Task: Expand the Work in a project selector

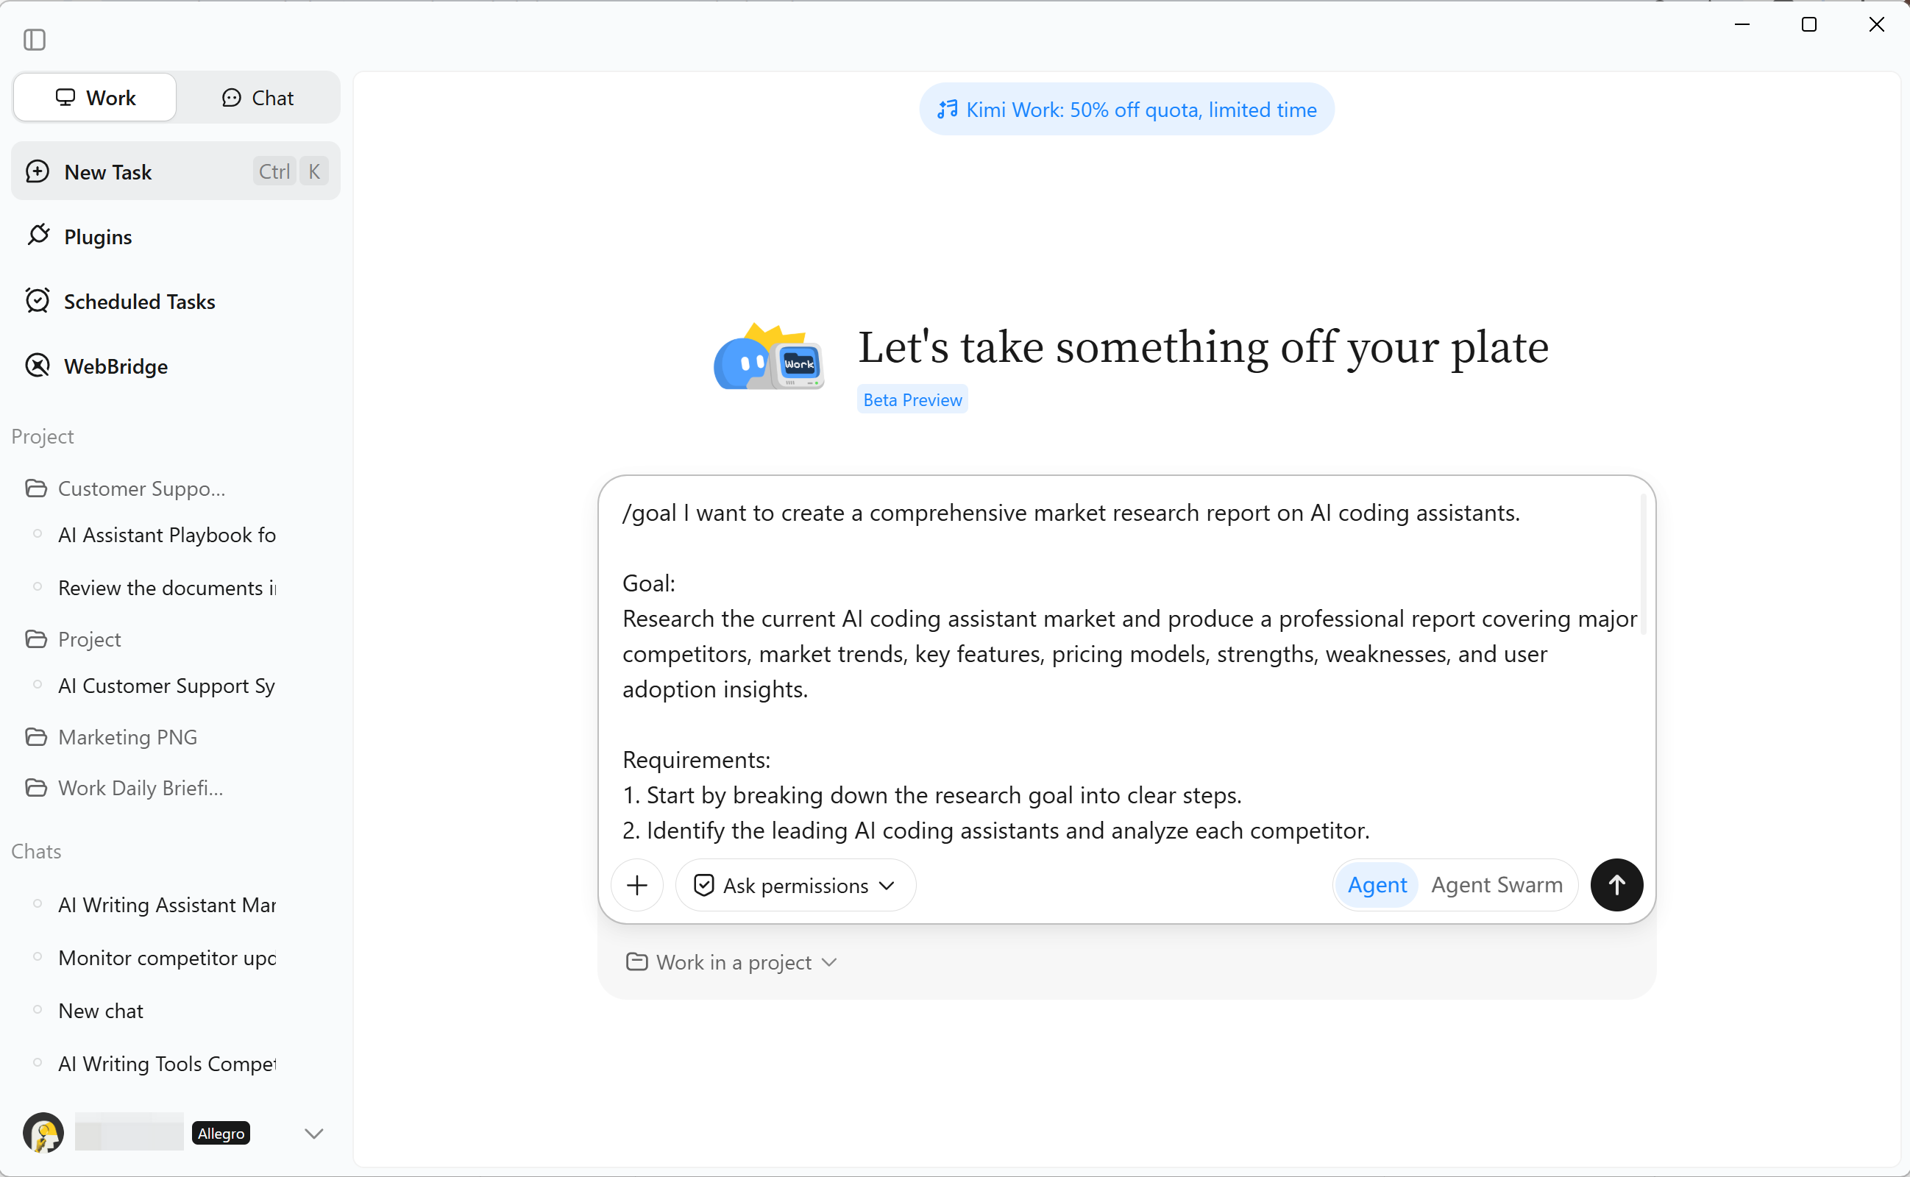Action: pyautogui.click(x=731, y=962)
